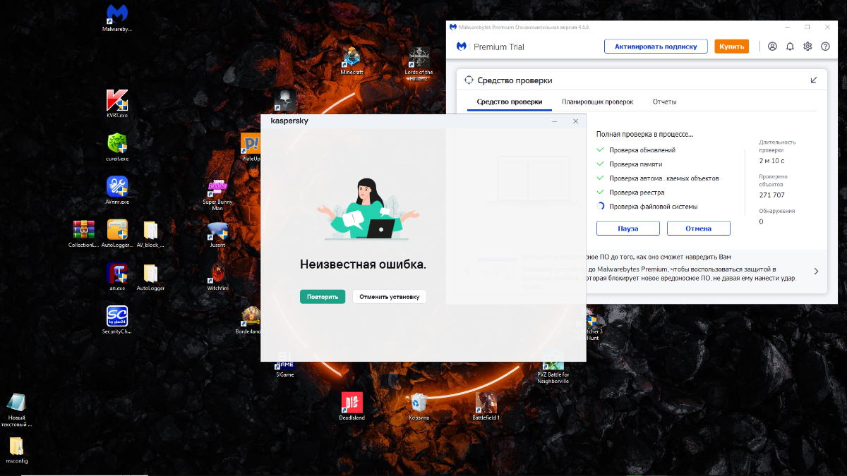Select the Новый текстовый document icon
Image resolution: width=847 pixels, height=476 pixels.
pos(16,410)
